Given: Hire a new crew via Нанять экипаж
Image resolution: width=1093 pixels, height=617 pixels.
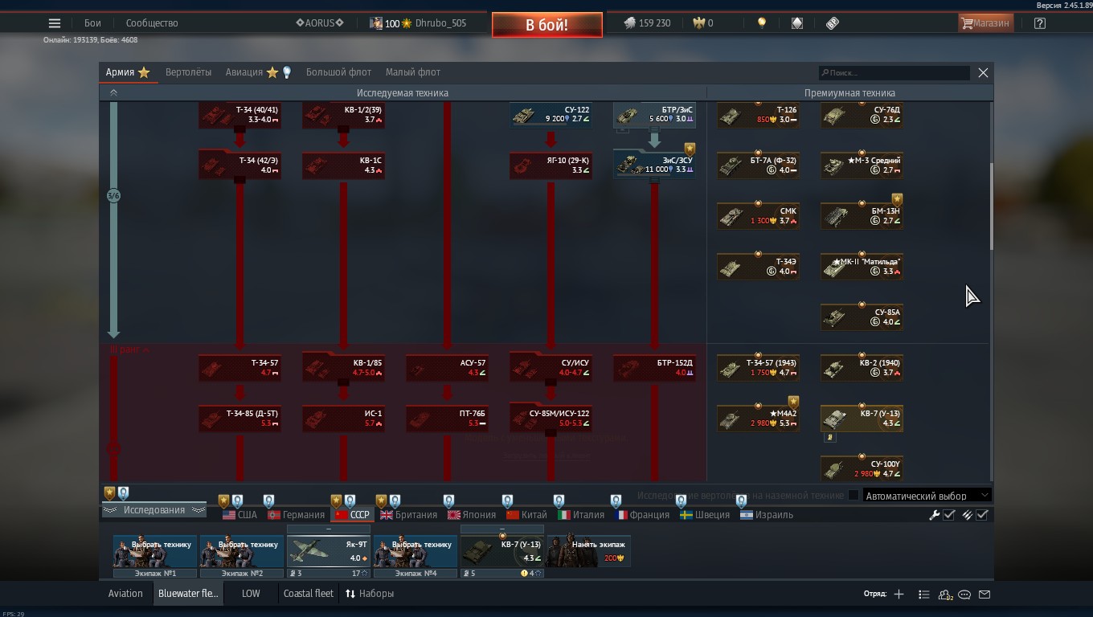Looking at the screenshot, I should [x=588, y=551].
